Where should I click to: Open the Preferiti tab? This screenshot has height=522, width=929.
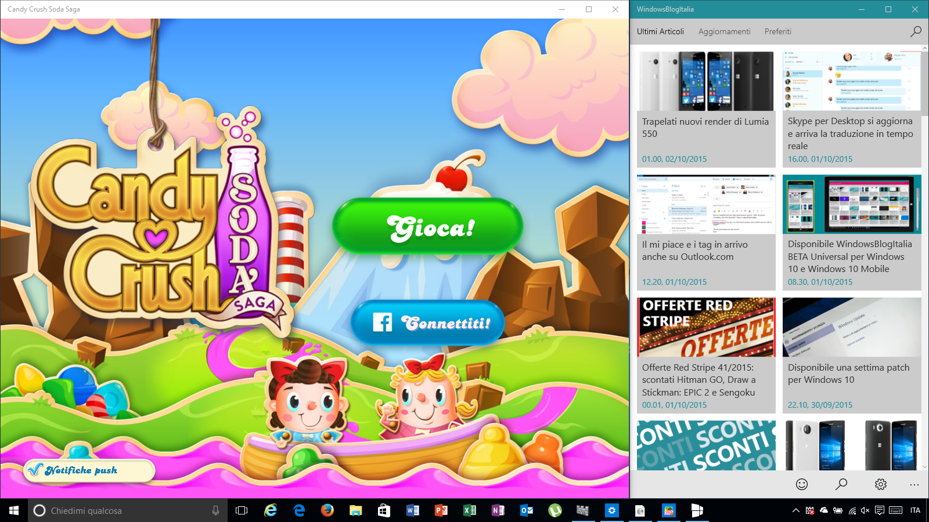(777, 31)
